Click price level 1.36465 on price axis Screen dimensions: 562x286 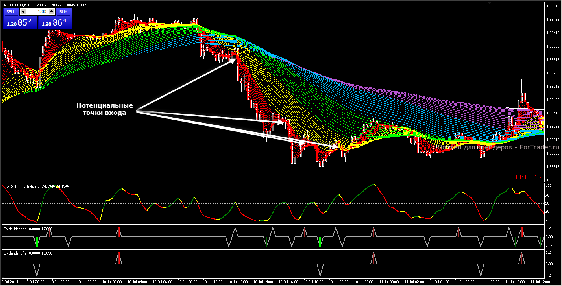click(553, 20)
